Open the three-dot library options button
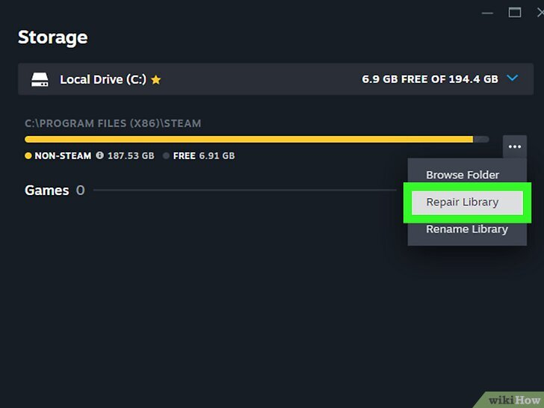Image resolution: width=544 pixels, height=408 pixels. (x=515, y=146)
